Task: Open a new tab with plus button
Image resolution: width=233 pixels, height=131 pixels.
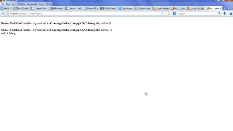Action: click(x=228, y=8)
